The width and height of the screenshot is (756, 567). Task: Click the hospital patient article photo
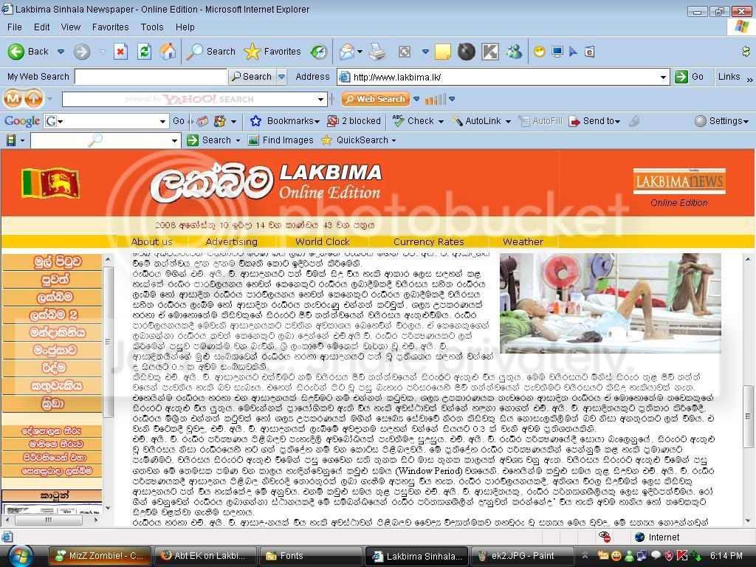[x=611, y=303]
